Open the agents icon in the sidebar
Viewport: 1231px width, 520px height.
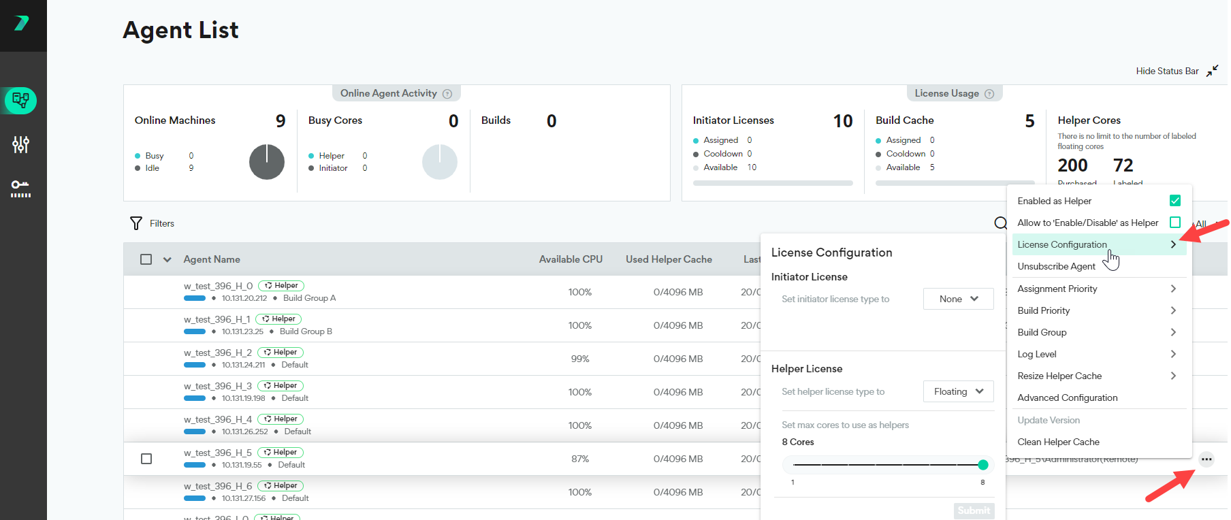tap(21, 101)
